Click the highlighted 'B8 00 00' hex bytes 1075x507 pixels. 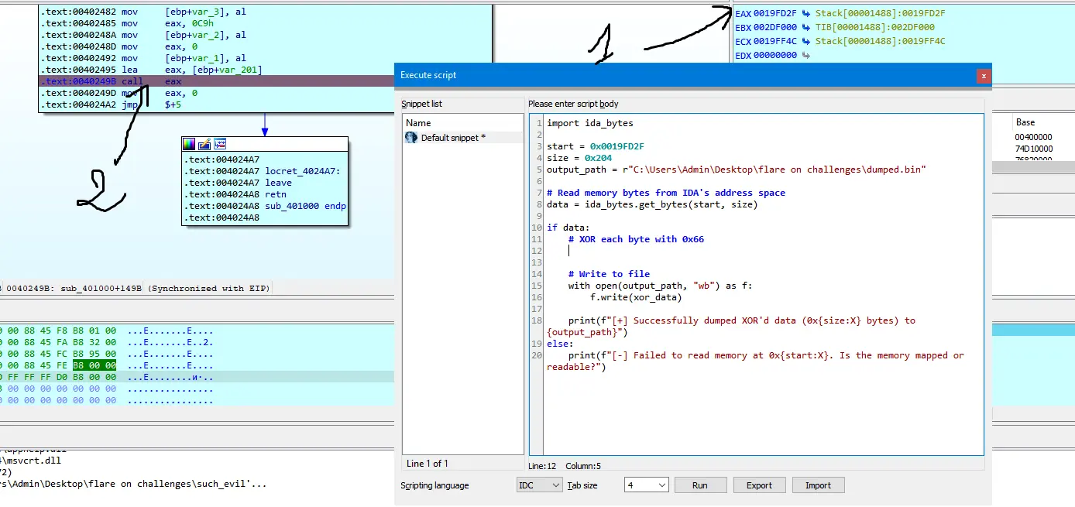pos(94,365)
